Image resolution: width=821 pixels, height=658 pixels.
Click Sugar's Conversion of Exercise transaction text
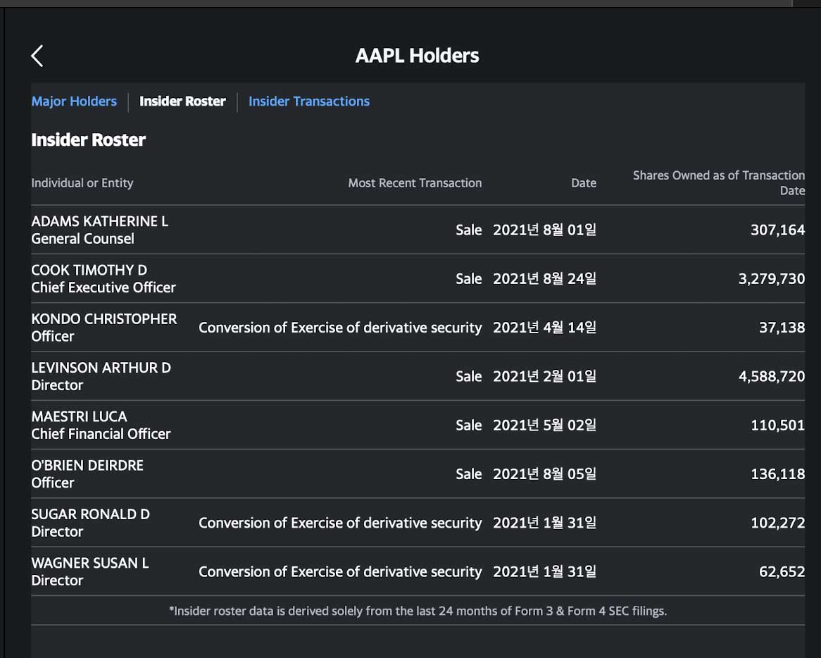340,523
